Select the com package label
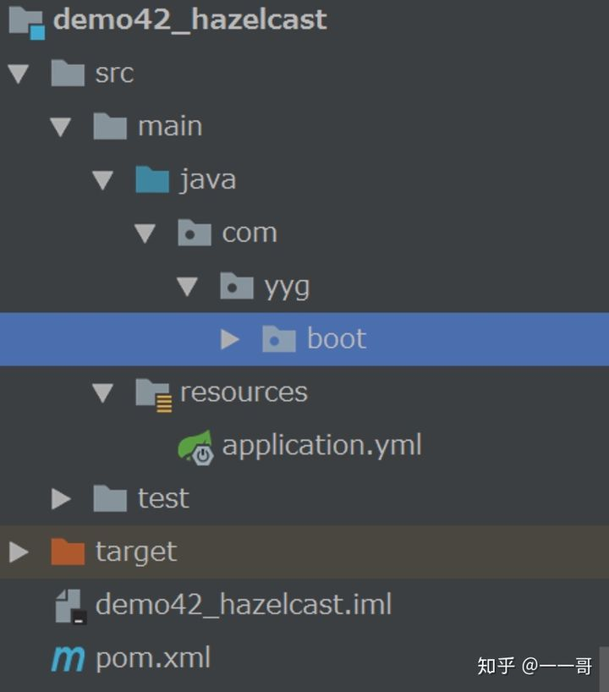Screen dimensions: 609x692 pos(250,233)
